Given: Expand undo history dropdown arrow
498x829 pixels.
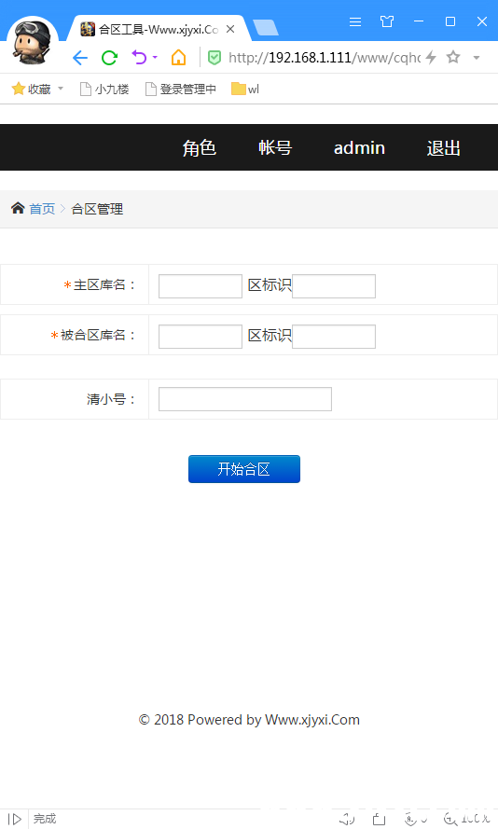Looking at the screenshot, I should [x=155, y=57].
